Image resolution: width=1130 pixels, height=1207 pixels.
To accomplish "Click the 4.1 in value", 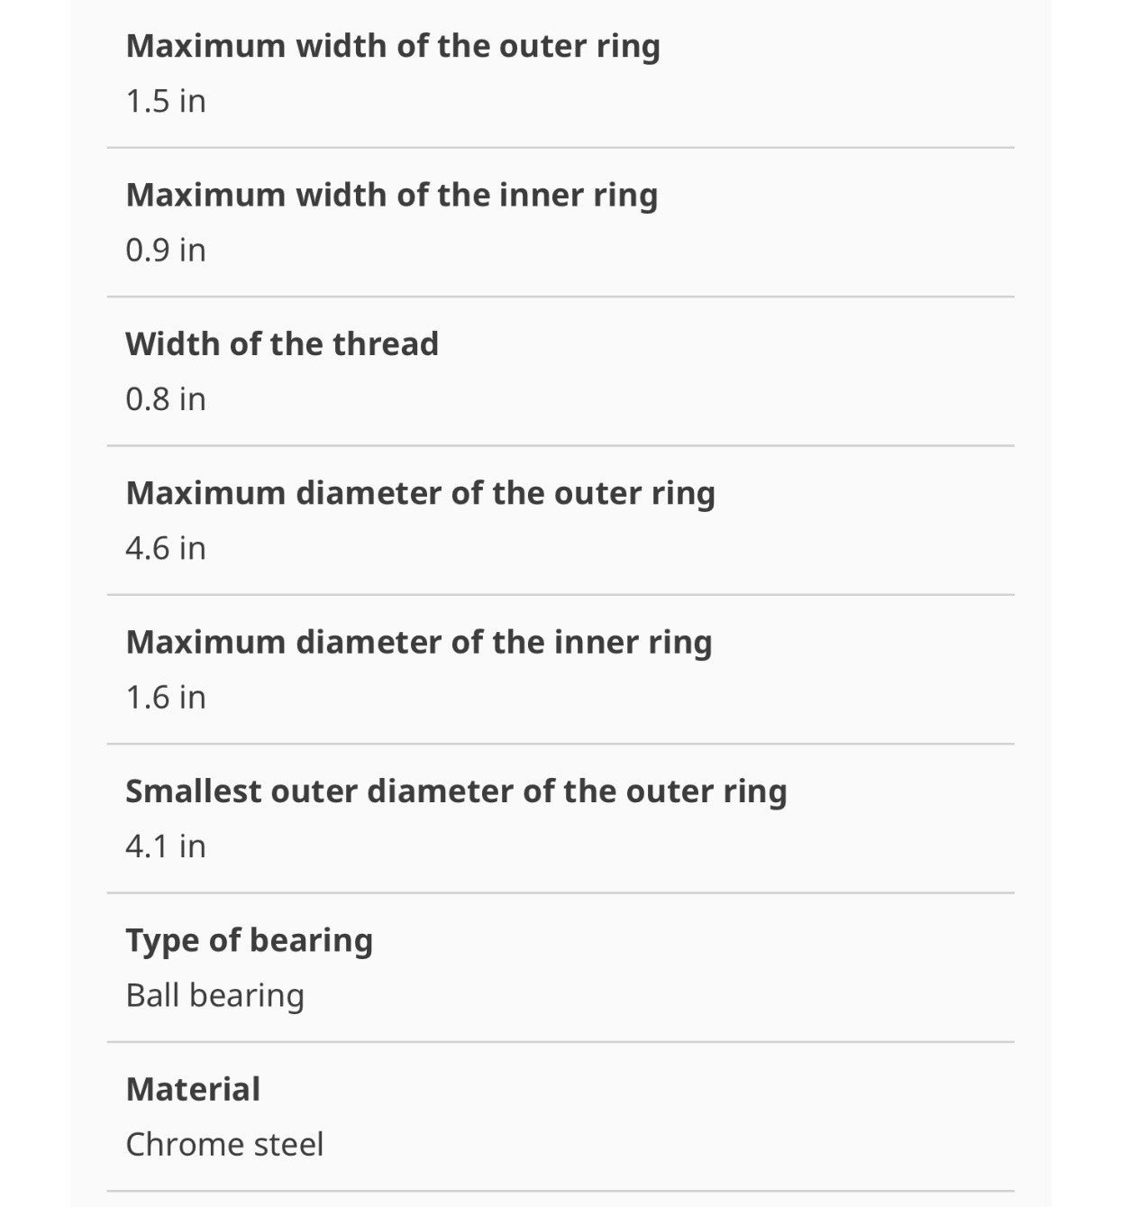I will 166,846.
